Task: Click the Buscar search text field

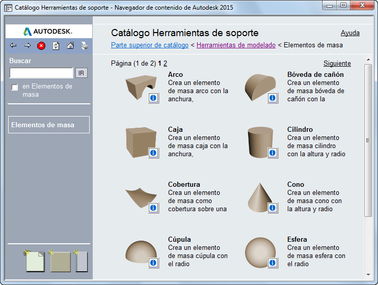Action: (41, 73)
